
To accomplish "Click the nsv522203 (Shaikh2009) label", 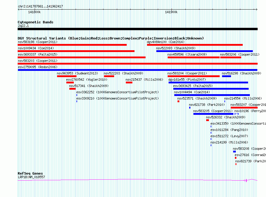I will [123, 73].
